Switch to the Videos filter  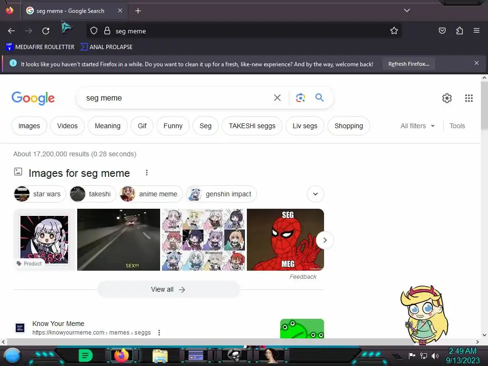(67, 126)
